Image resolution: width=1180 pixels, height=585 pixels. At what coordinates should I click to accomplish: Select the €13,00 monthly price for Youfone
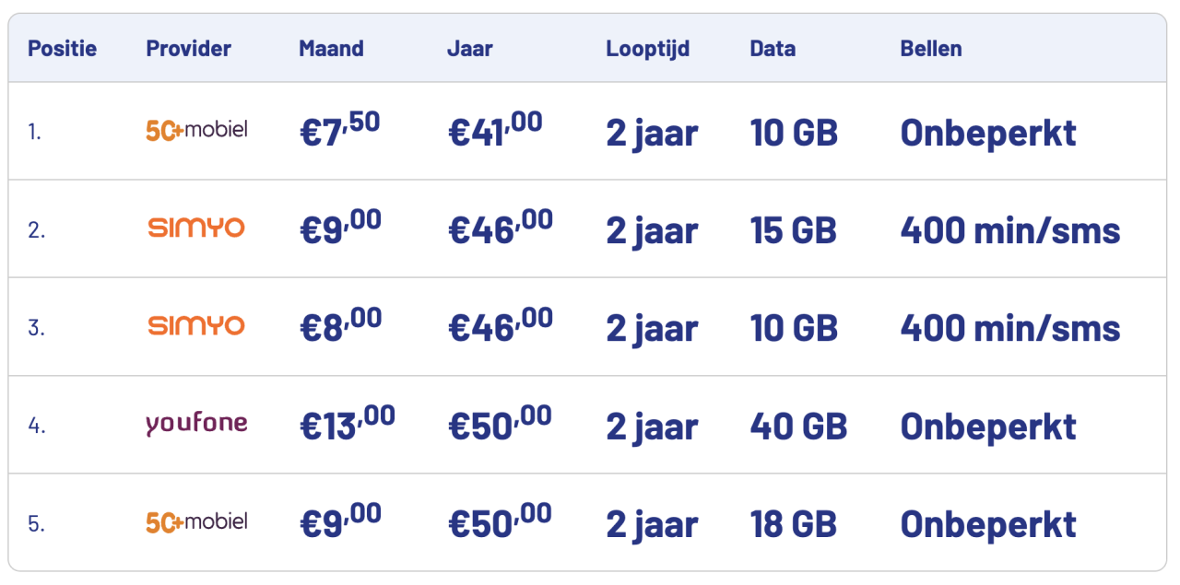tap(347, 425)
